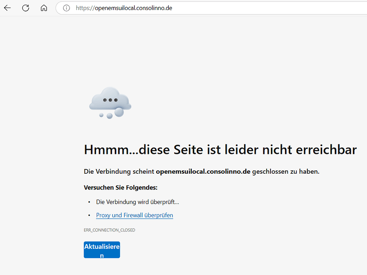367x275 pixels.
Task: Click the refresh icon to retry loading
Action: (x=25, y=8)
